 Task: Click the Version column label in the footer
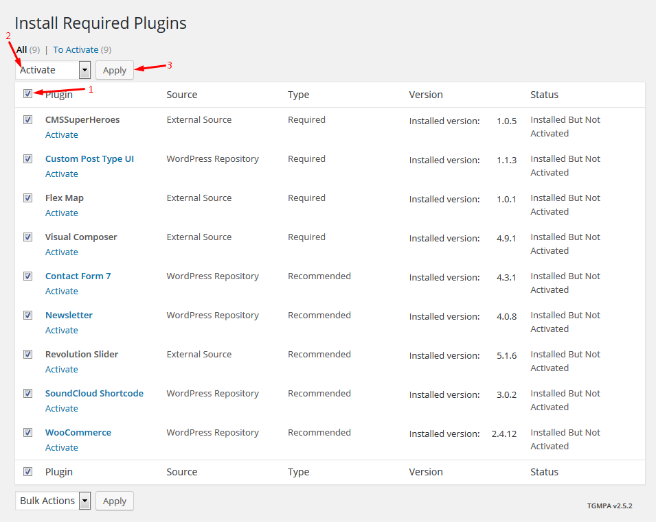(426, 472)
